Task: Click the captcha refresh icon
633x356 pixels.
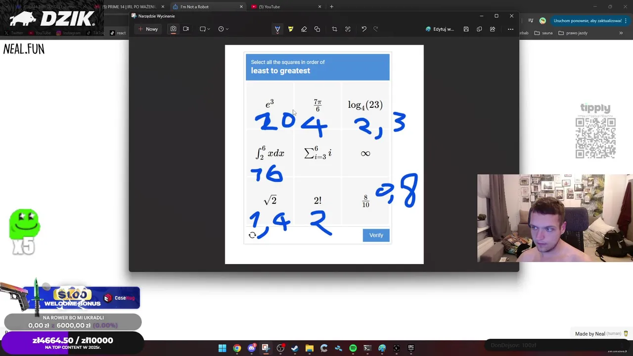Action: pos(252,235)
